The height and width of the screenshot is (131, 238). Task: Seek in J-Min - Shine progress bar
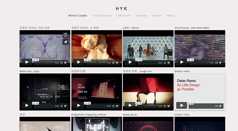(x=147, y=63)
